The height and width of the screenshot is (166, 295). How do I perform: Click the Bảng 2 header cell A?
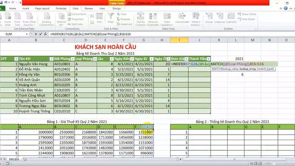click(200, 127)
